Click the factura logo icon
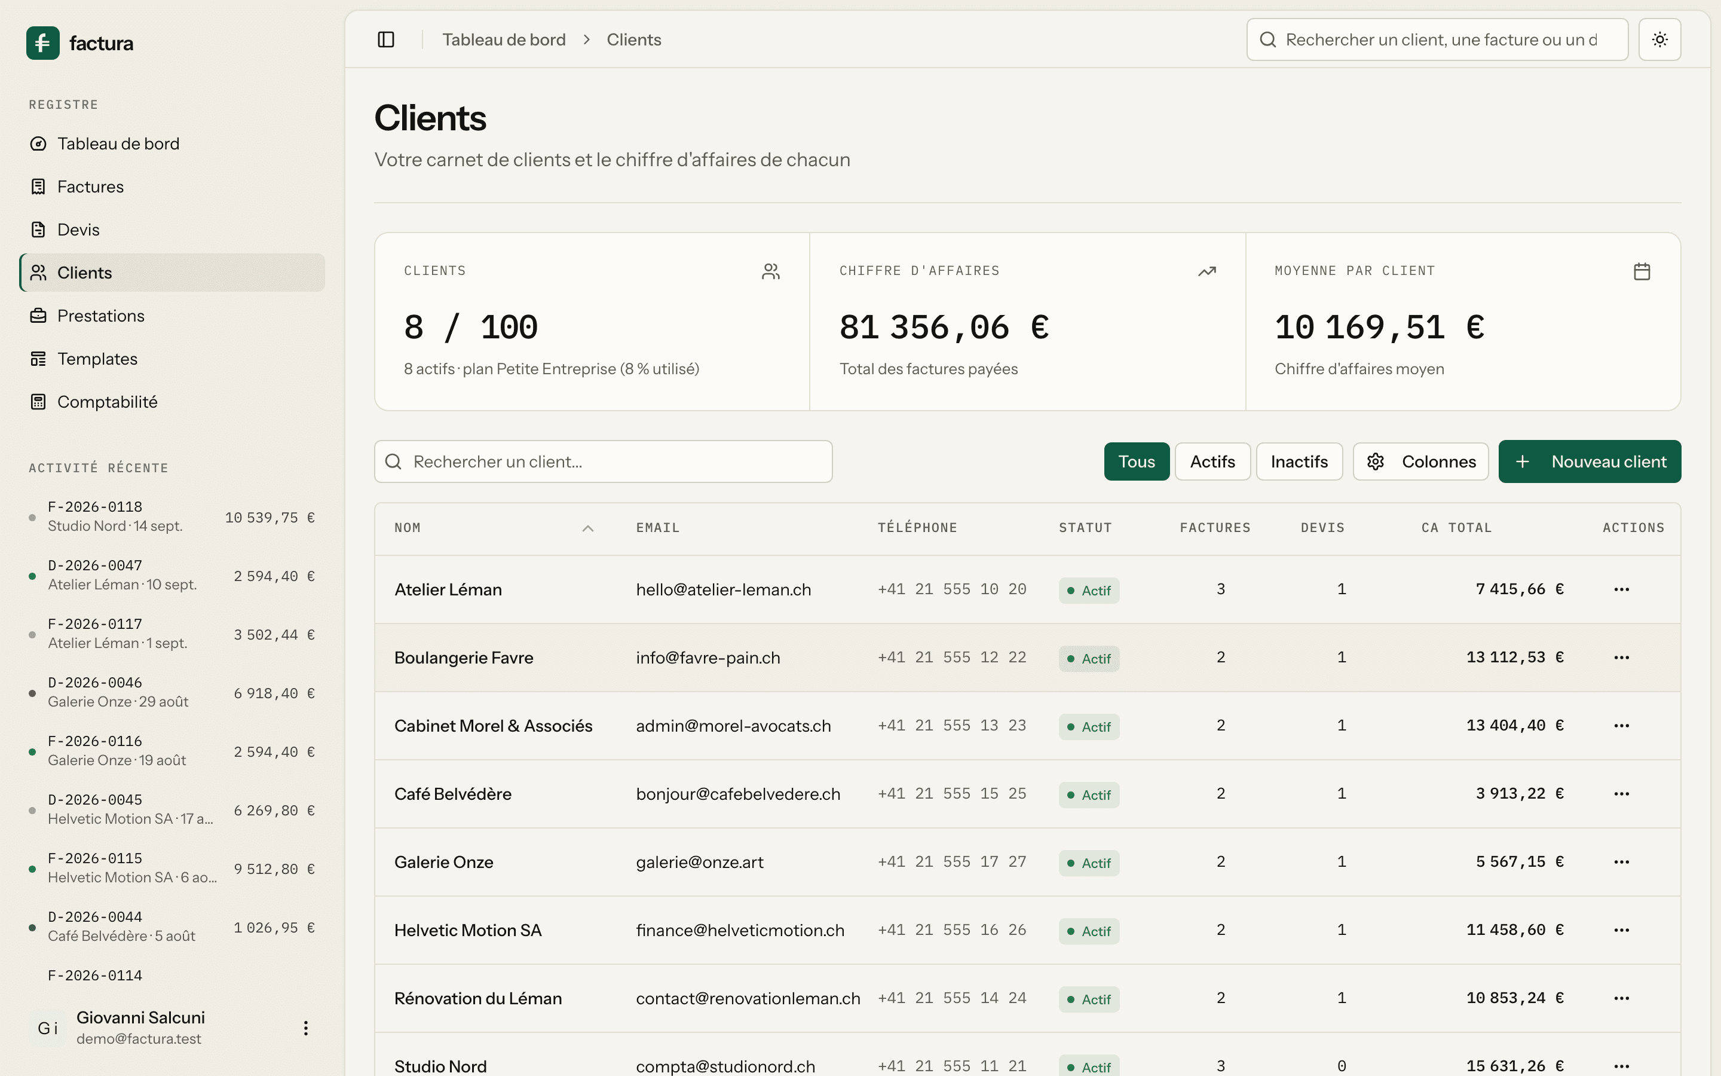Viewport: 1721px width, 1076px height. (42, 42)
